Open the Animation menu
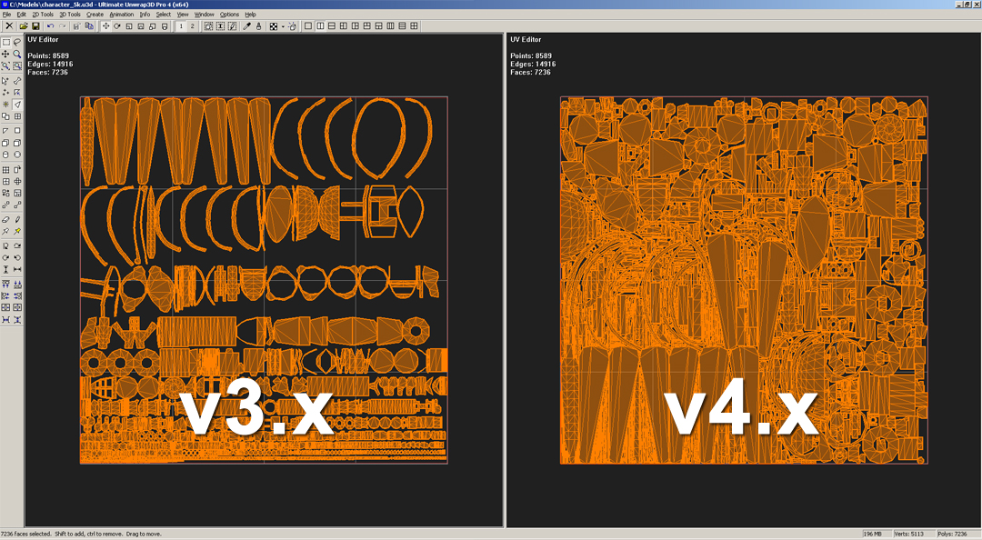This screenshot has height=540, width=982. click(x=122, y=15)
